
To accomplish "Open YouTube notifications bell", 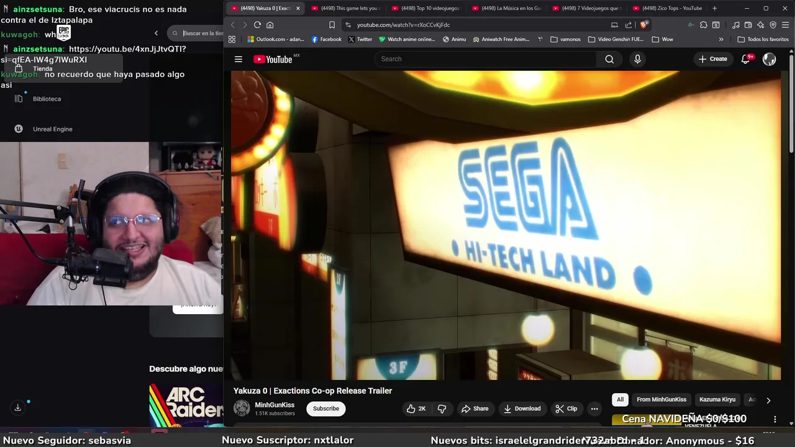I will tap(746, 59).
